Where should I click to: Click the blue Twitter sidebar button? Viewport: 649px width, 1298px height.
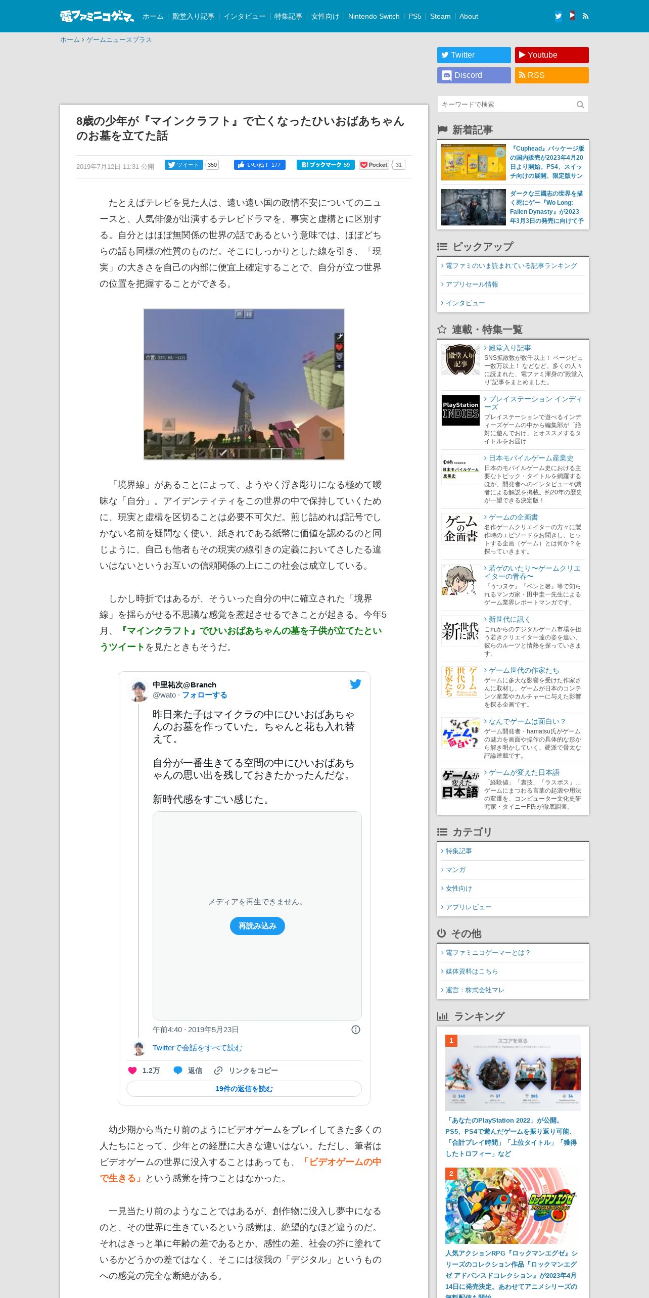tap(474, 55)
